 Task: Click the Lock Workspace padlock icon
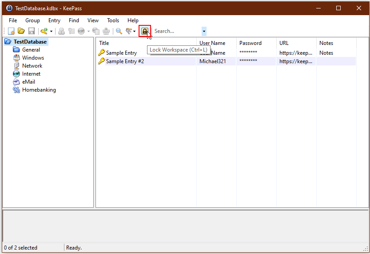tap(145, 31)
